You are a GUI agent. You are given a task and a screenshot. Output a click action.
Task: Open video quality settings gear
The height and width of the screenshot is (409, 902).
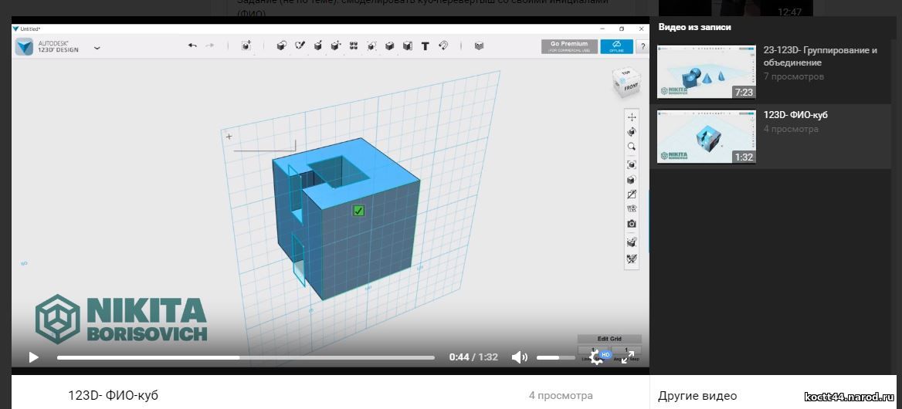point(596,358)
